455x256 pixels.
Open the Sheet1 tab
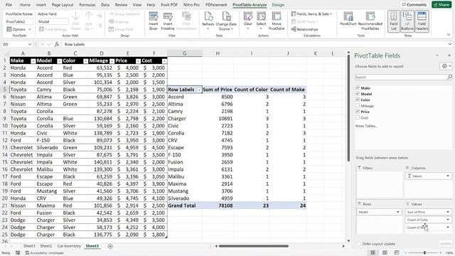coord(29,246)
